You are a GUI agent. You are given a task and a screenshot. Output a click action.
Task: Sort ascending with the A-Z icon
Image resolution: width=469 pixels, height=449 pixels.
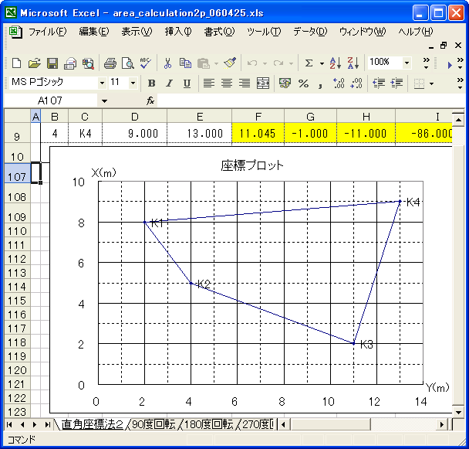tap(335, 63)
